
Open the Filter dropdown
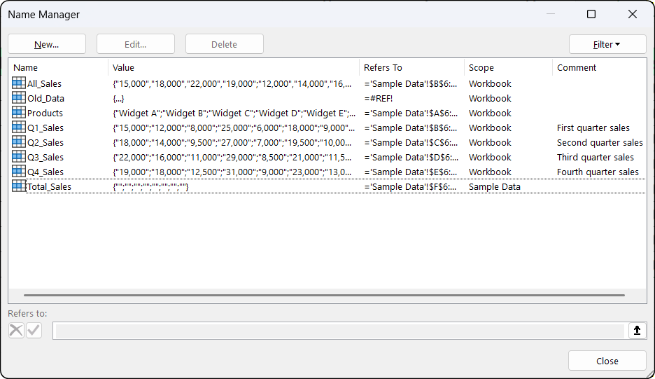point(607,44)
